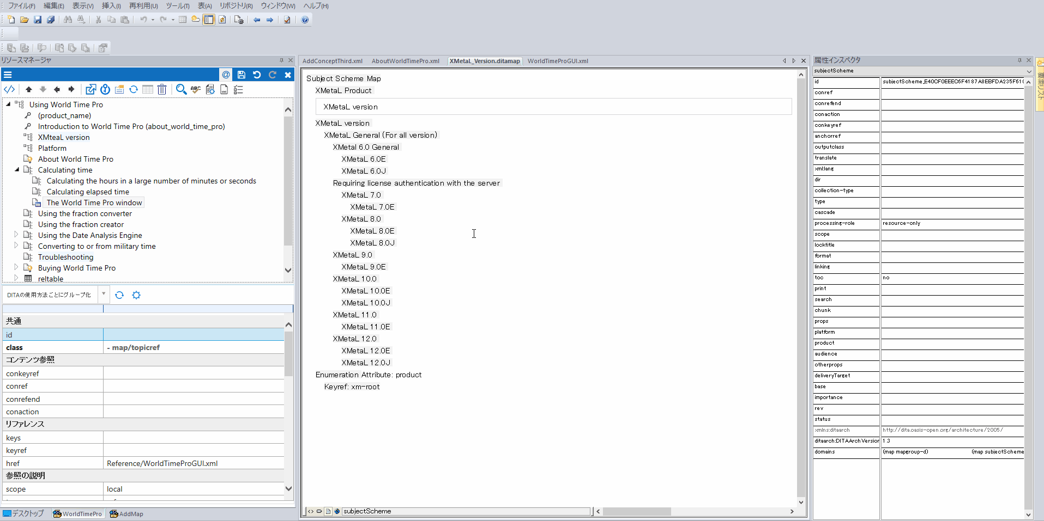Switch to the WorldTimeProGUI.xml tab

tap(558, 61)
